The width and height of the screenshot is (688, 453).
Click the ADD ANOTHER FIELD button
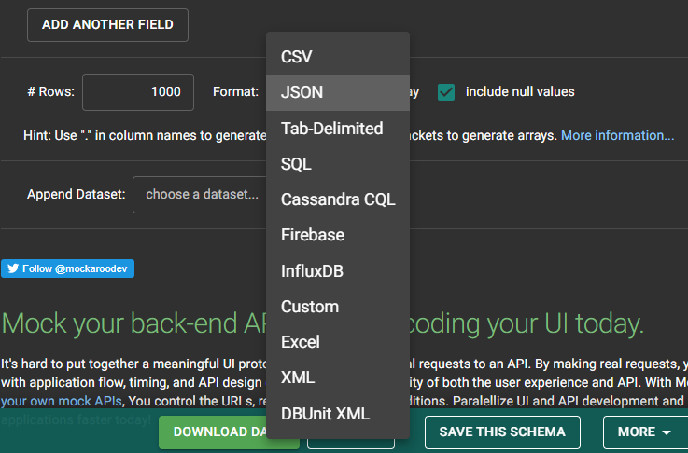(107, 25)
